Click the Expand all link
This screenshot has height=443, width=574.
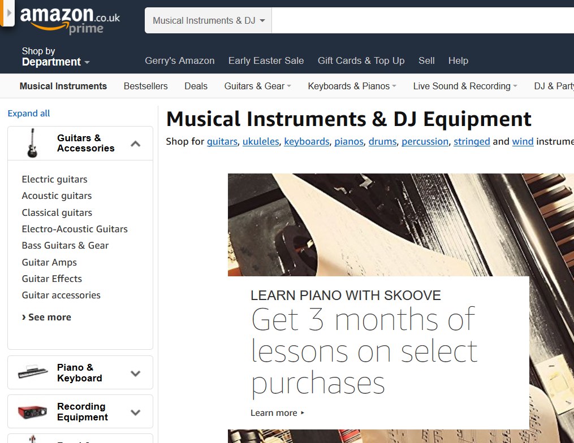[x=29, y=114]
